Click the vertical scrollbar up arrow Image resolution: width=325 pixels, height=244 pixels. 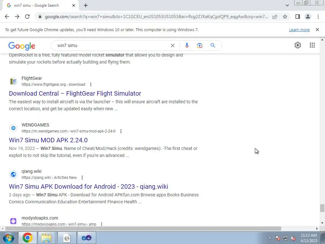click(x=322, y=40)
